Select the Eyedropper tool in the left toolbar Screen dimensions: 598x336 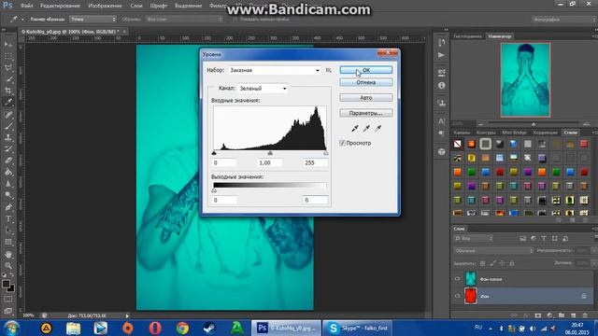click(x=8, y=102)
